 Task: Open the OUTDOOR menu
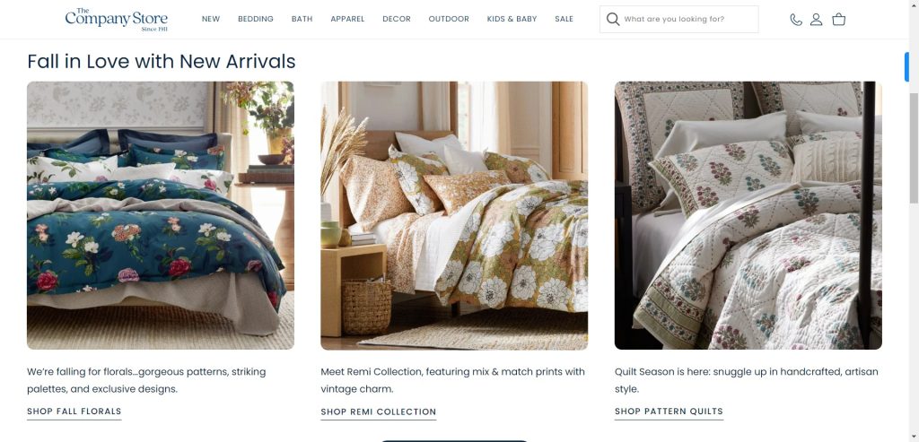tap(449, 19)
